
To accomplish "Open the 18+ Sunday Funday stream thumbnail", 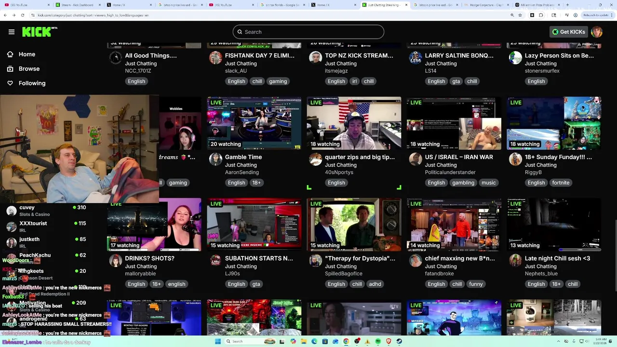I will coord(554,123).
